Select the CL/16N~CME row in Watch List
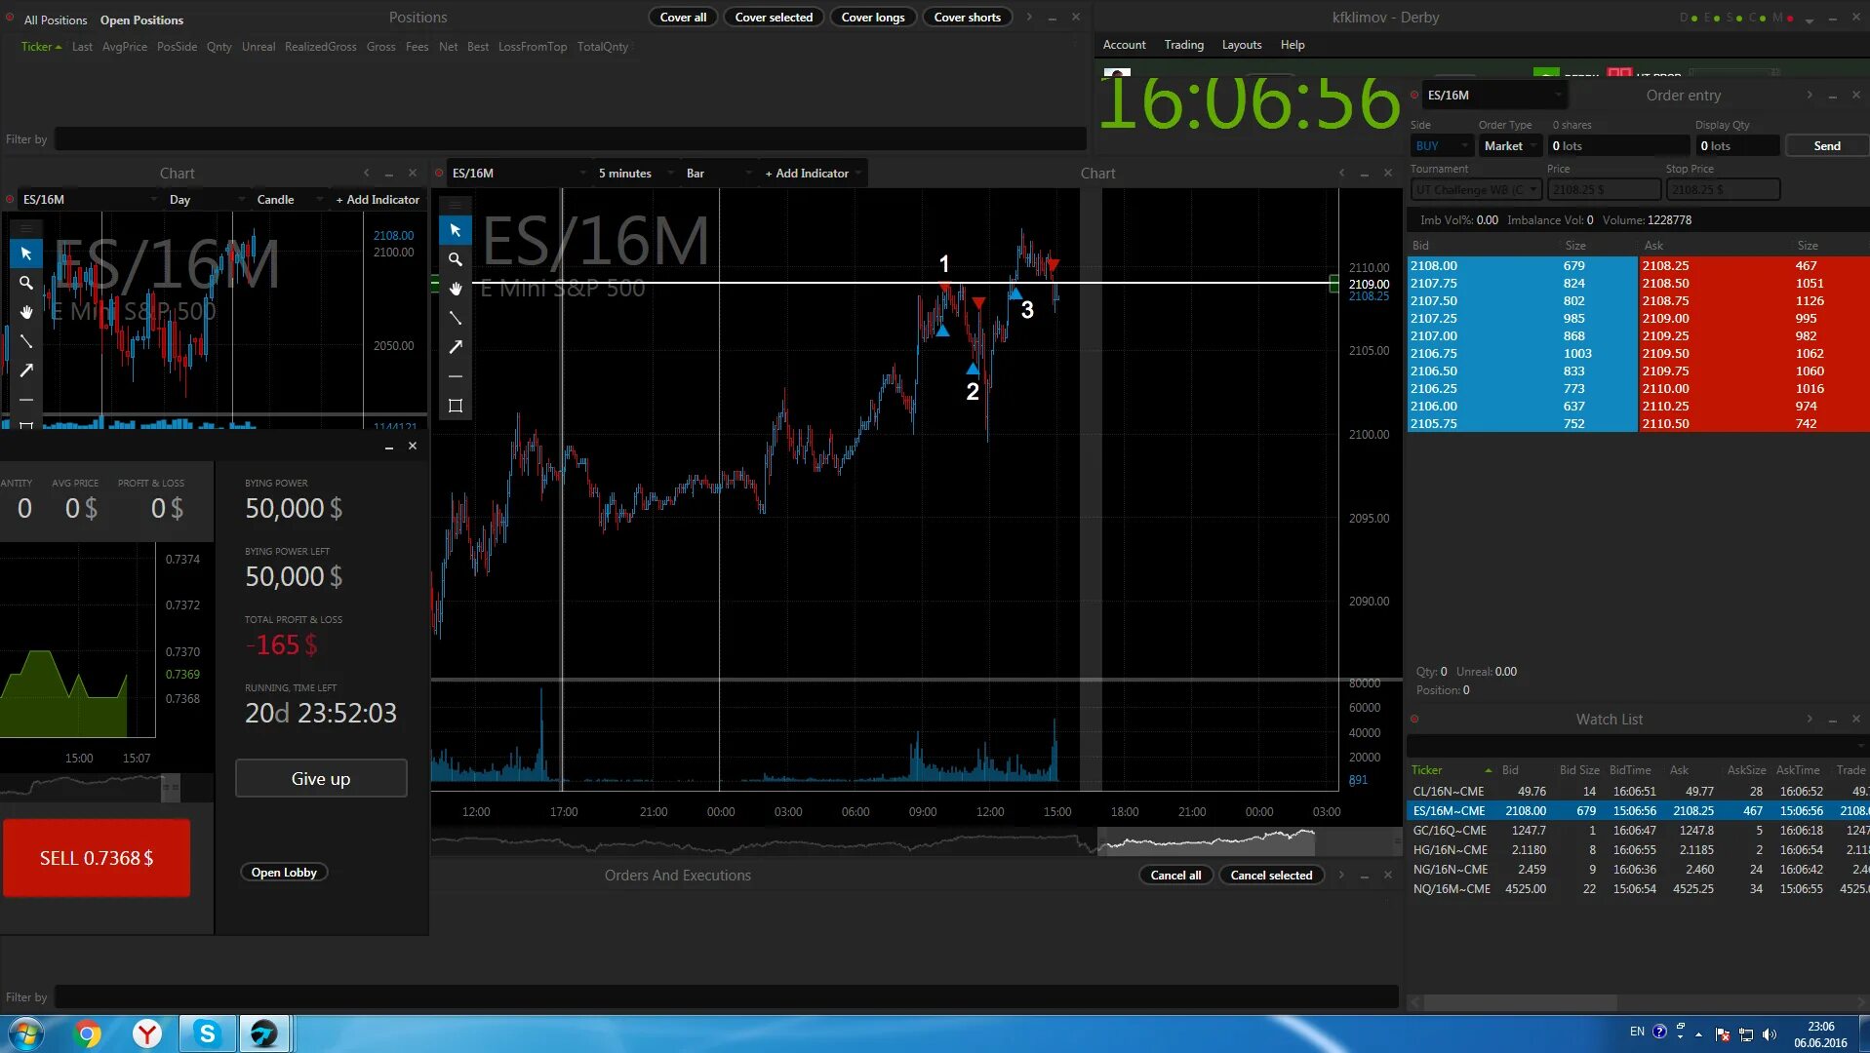The height and width of the screenshot is (1053, 1870). point(1638,792)
